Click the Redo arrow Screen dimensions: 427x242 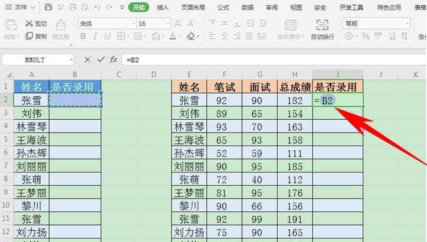tap(109, 7)
